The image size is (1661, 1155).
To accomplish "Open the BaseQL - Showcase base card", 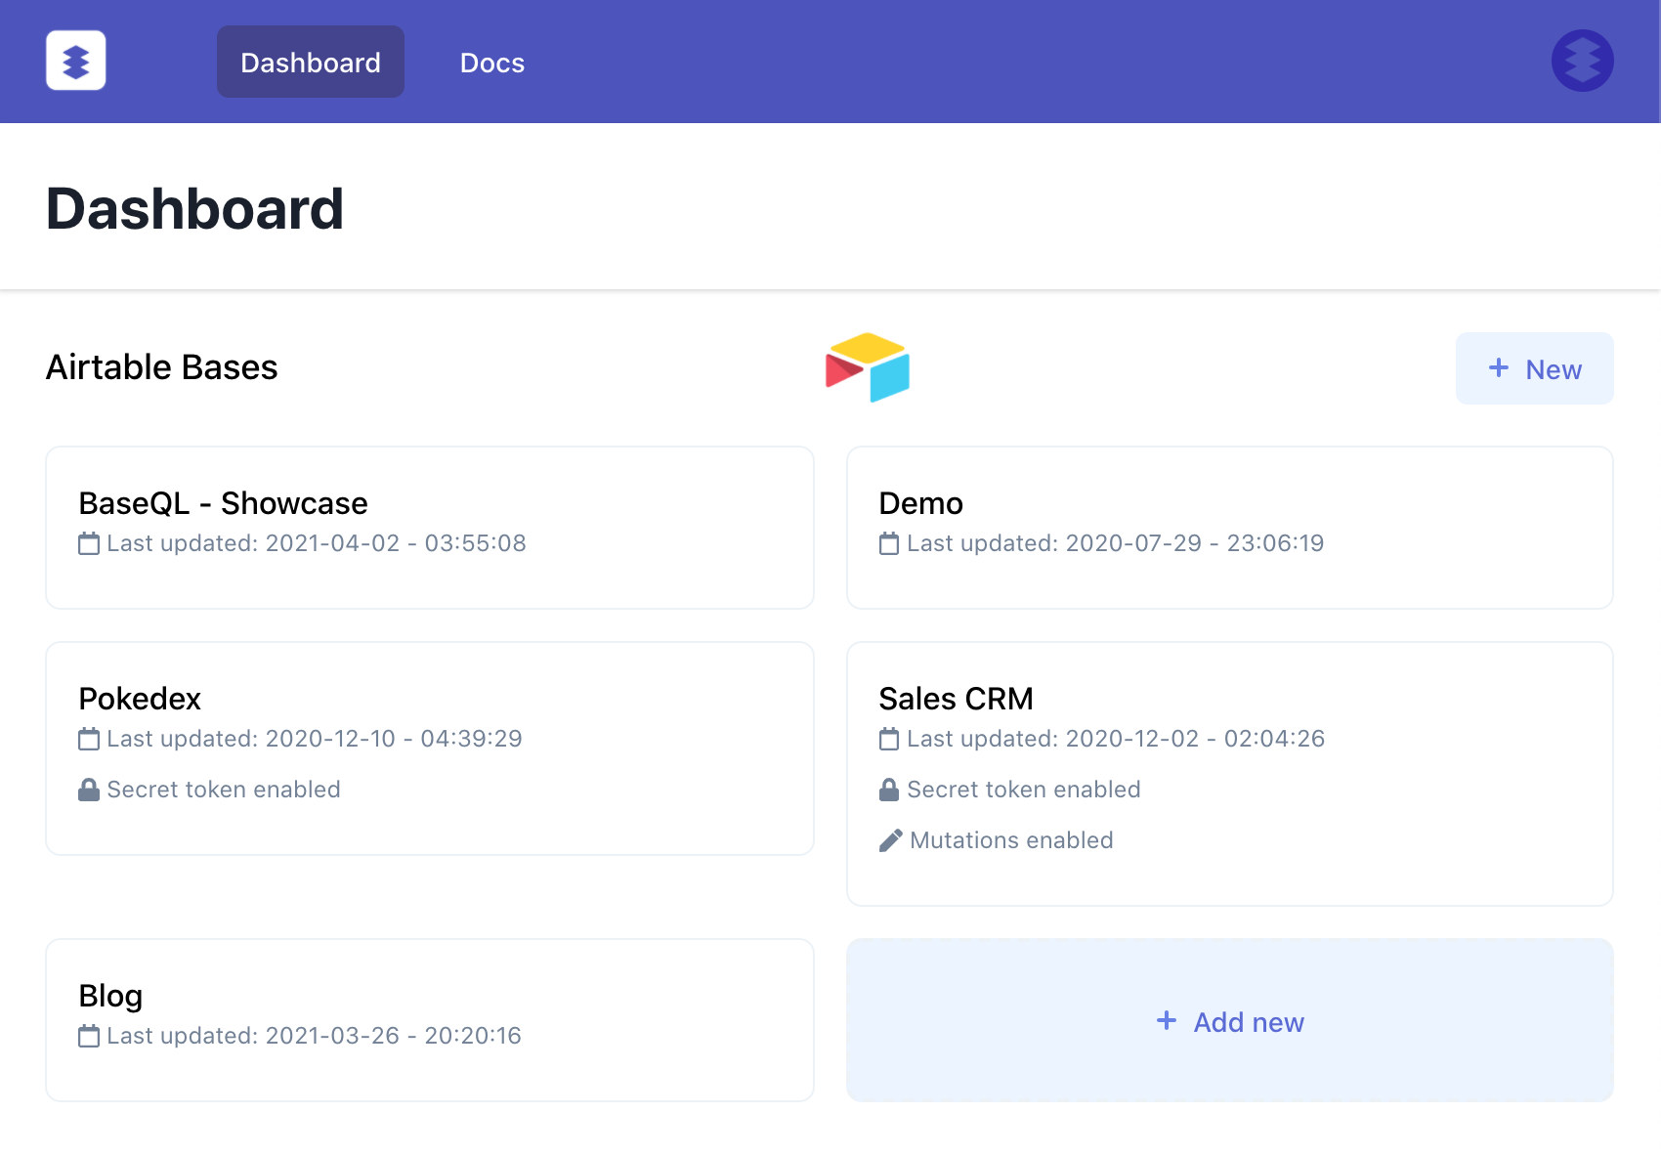I will (x=429, y=528).
